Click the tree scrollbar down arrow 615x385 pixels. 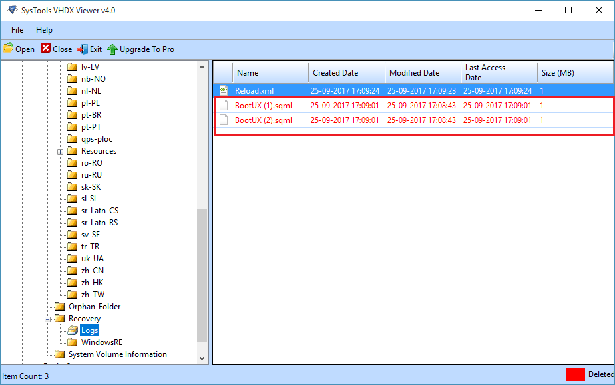202,358
